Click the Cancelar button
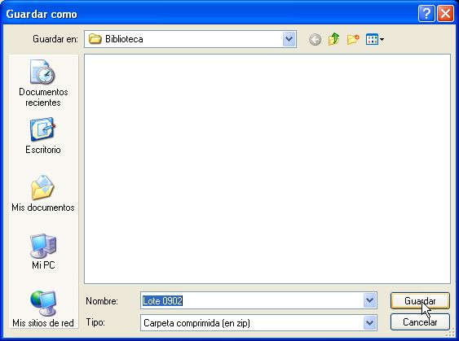The height and width of the screenshot is (341, 459). pos(420,322)
